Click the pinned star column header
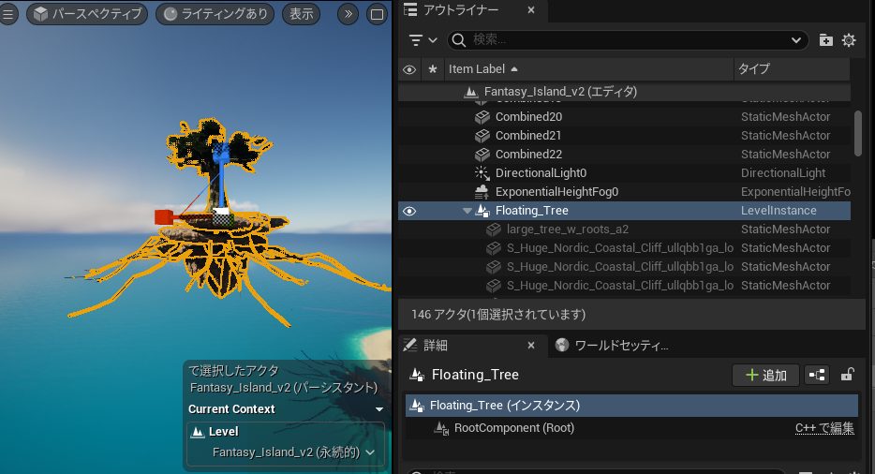The image size is (875, 474). tap(432, 69)
